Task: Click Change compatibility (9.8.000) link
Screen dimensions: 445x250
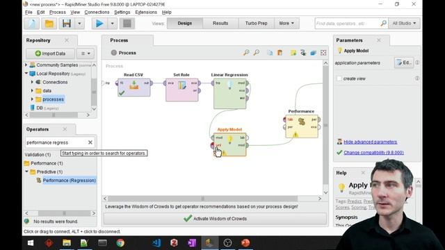Action: pyautogui.click(x=373, y=153)
